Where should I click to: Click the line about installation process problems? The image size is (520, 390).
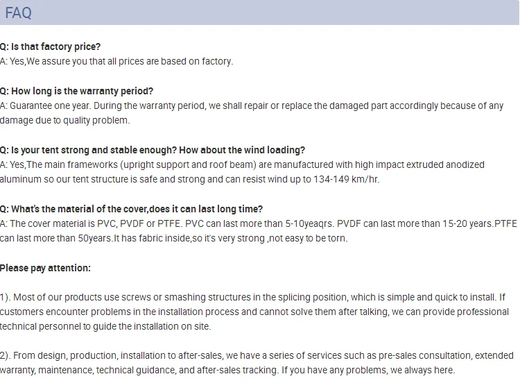coord(254,312)
